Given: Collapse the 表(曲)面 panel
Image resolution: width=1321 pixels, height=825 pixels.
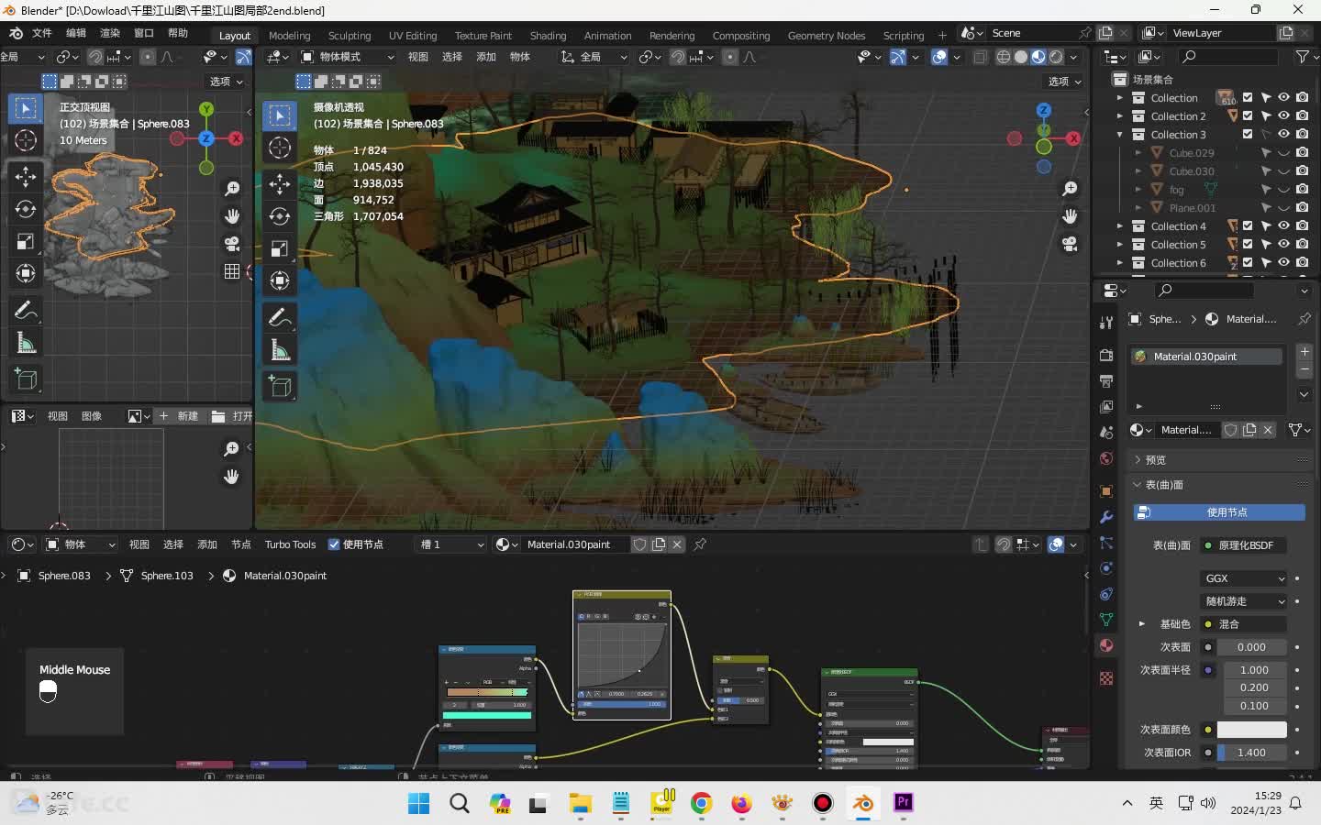Looking at the screenshot, I should click(x=1163, y=484).
